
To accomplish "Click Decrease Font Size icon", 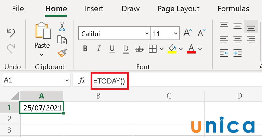I will tap(201, 33).
